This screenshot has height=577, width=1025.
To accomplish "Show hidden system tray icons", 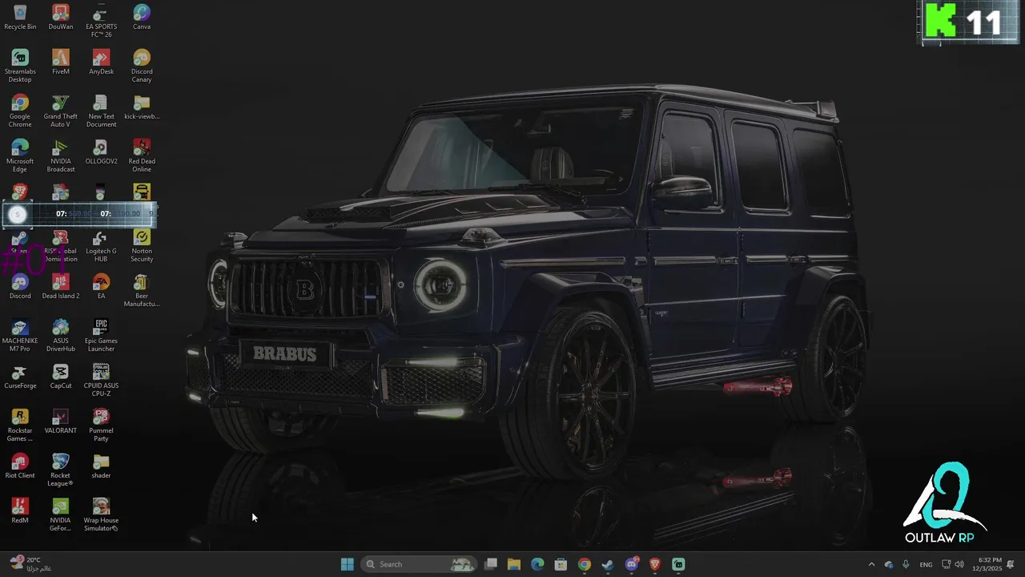I will coord(871,564).
